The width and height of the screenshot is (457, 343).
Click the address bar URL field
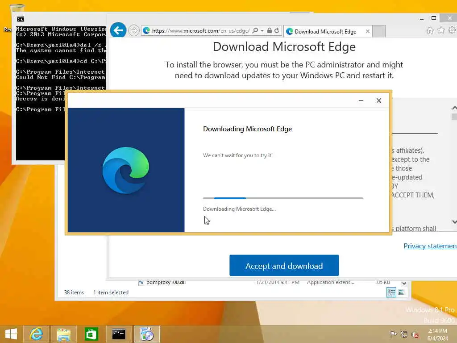200,31
